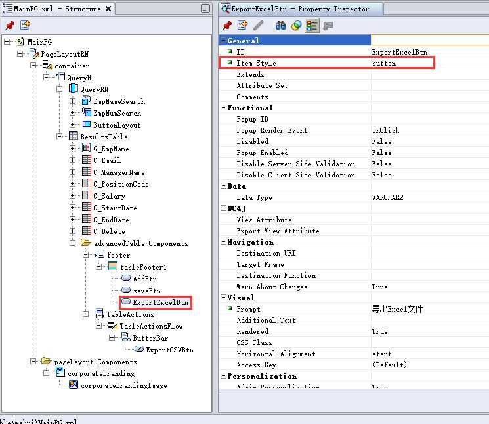Click the new view icon in Structure toolbar
Viewport: 489px width, 424px height.
pyautogui.click(x=25, y=25)
